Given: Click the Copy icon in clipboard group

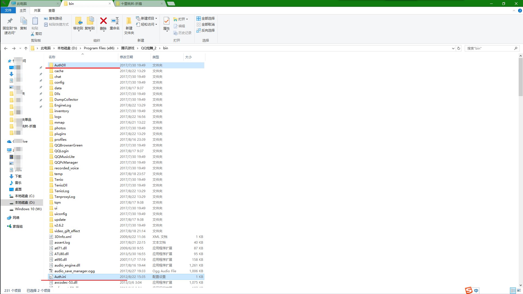Looking at the screenshot, I should (23, 21).
